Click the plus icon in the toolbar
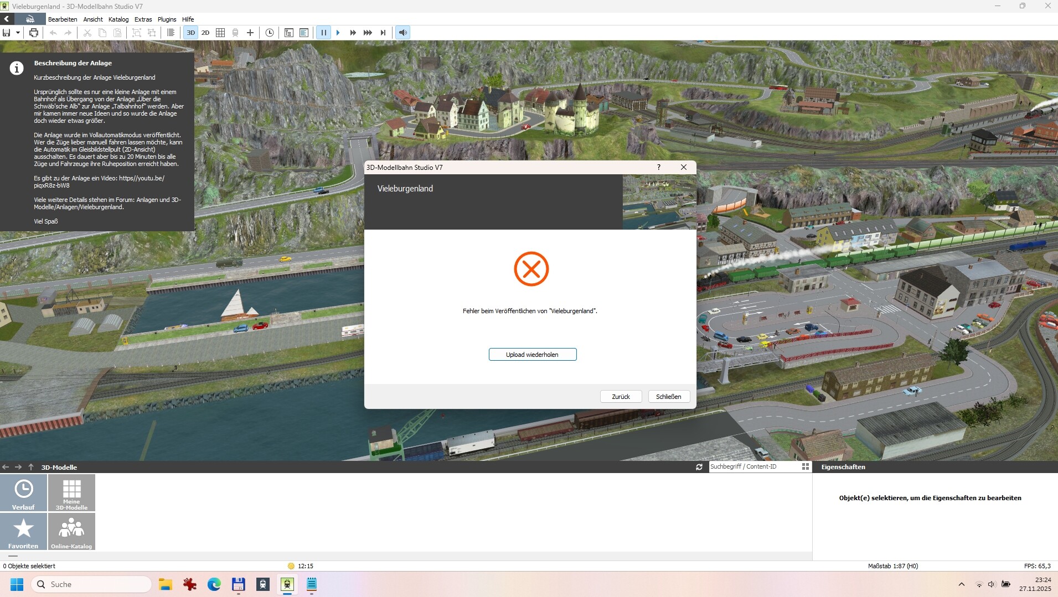Screen dimensions: 1058x597 point(250,33)
